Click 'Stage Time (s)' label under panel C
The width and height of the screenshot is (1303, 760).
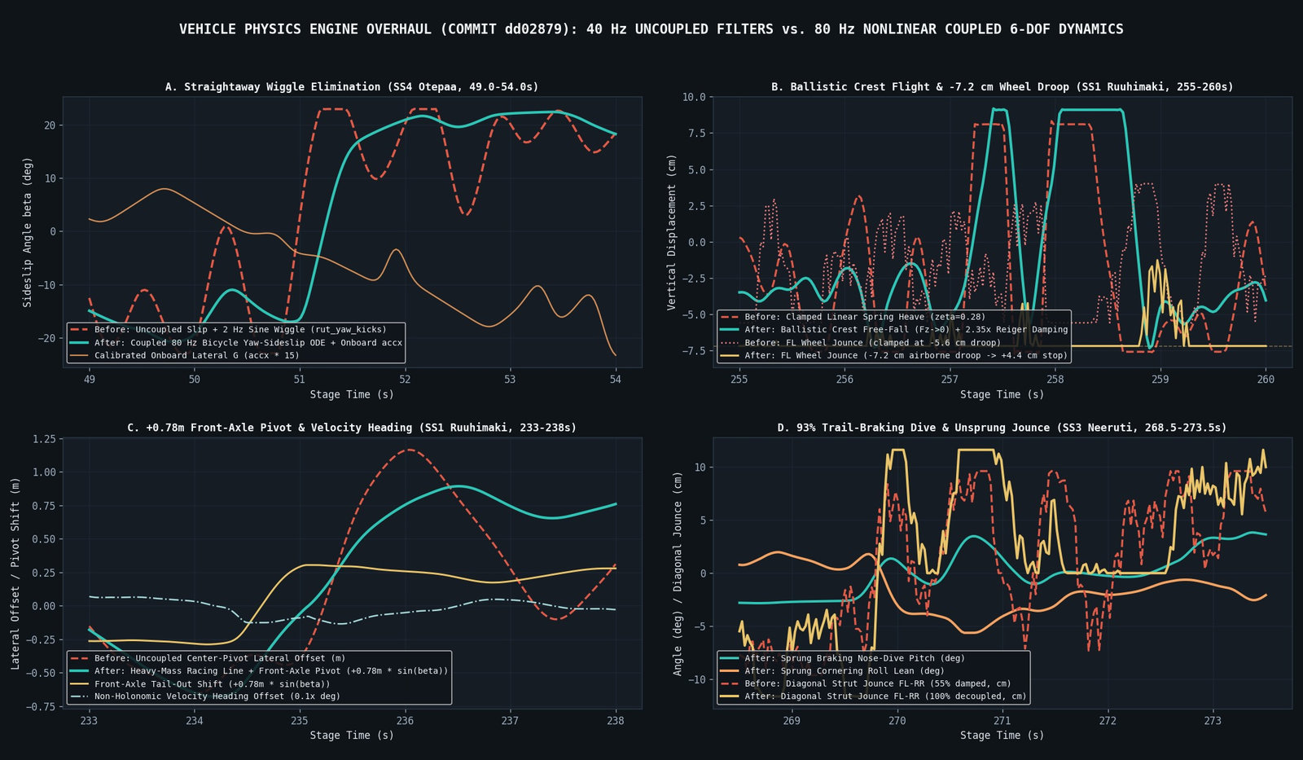pos(352,736)
